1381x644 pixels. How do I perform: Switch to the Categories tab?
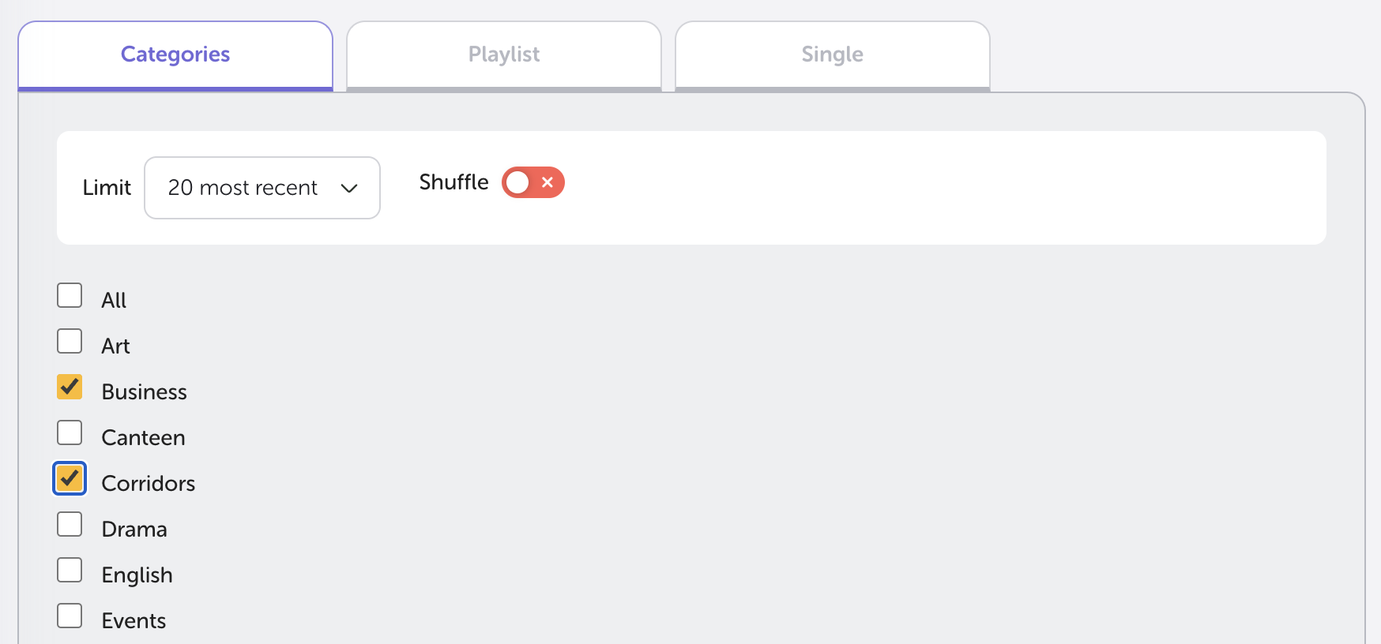click(175, 54)
